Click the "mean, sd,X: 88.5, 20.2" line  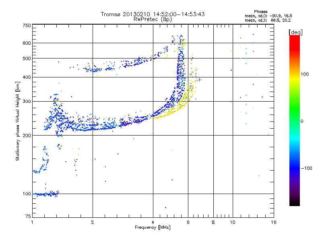pos(268,21)
